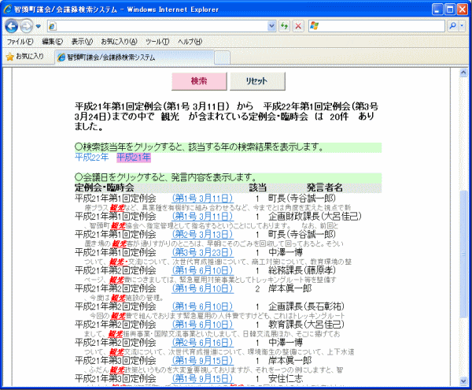Open 第1号 6月10日 link for 岸本眞一郎
This screenshot has width=472, height=390.
[x=203, y=288]
